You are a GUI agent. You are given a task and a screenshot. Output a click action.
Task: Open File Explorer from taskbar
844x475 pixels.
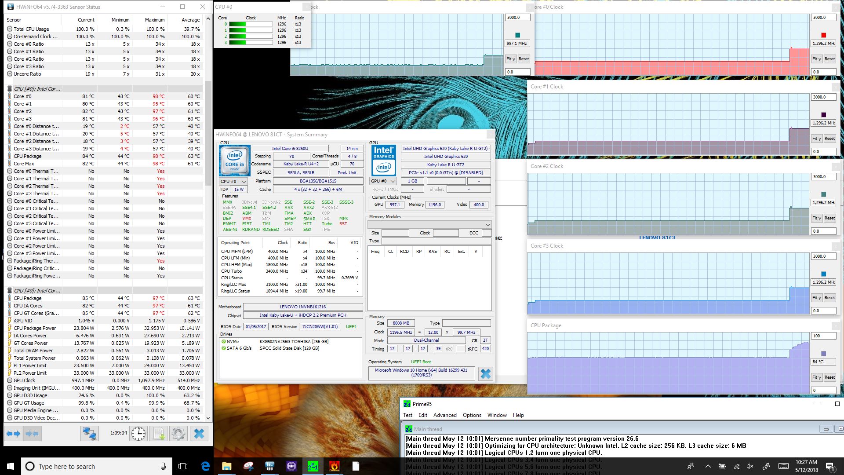226,466
